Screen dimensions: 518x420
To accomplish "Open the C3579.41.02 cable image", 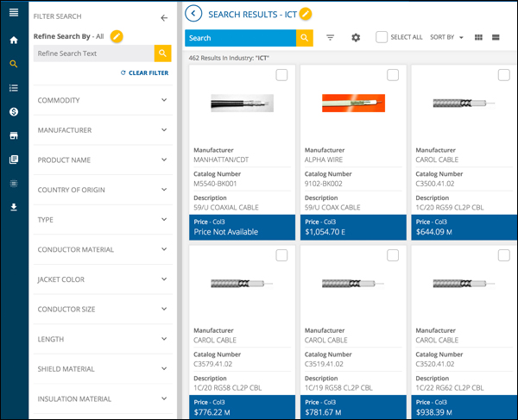I will pyautogui.click(x=242, y=284).
